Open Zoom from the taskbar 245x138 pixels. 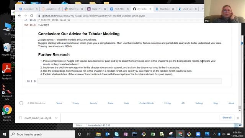[x=198, y=134]
